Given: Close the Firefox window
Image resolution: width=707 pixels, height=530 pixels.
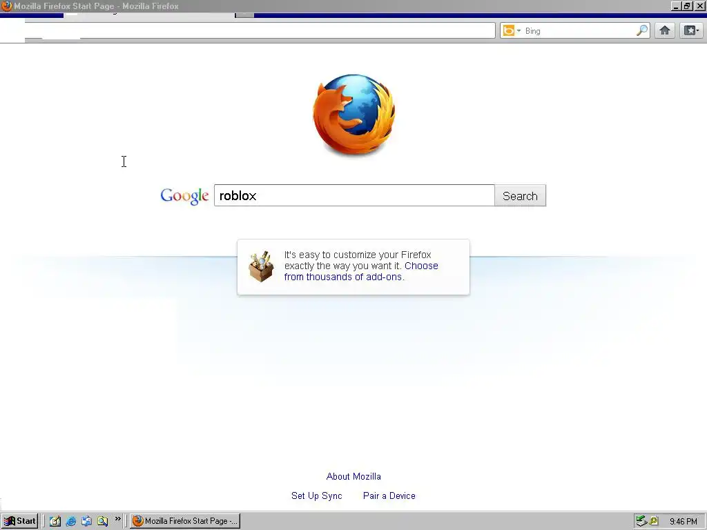Looking at the screenshot, I should click(700, 6).
